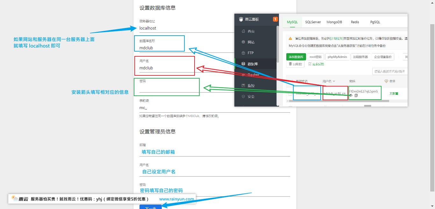Click the 设置数据库信息 heading
The width and height of the screenshot is (435, 209).
158,8
